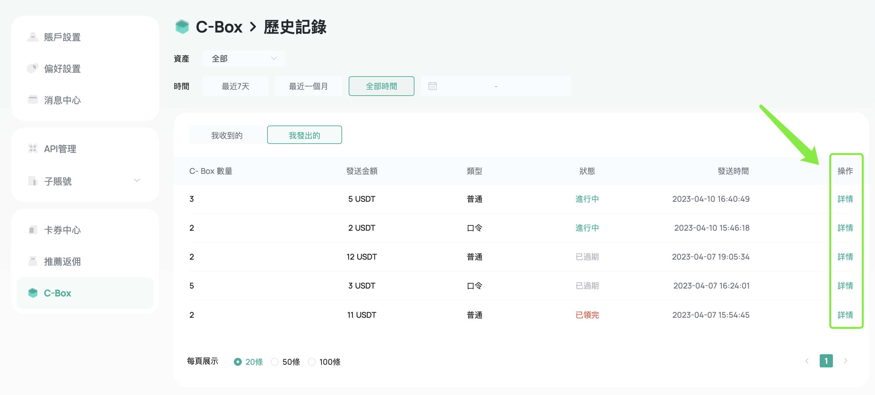Select 100條 per page radio

tap(312, 362)
